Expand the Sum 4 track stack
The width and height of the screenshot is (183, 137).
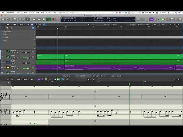(x=5, y=68)
